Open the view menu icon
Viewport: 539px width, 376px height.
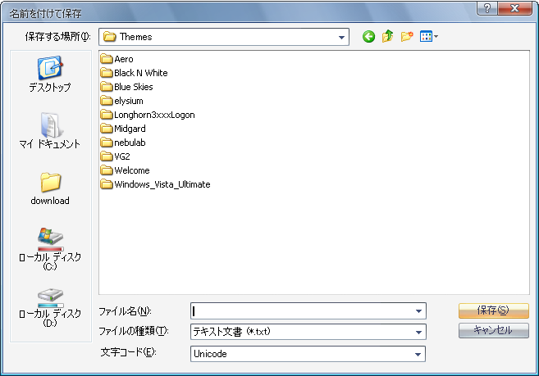(428, 36)
